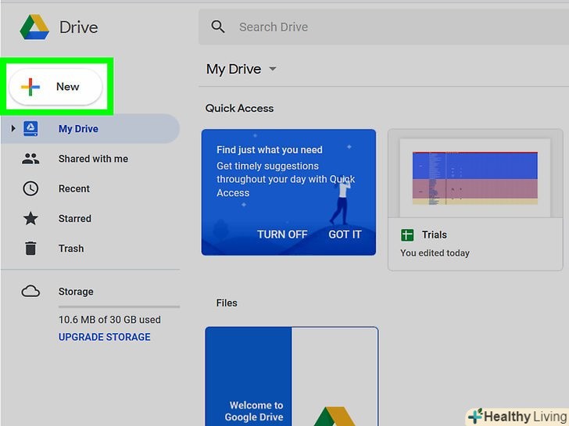Click the Storage cloud icon

pyautogui.click(x=30, y=292)
